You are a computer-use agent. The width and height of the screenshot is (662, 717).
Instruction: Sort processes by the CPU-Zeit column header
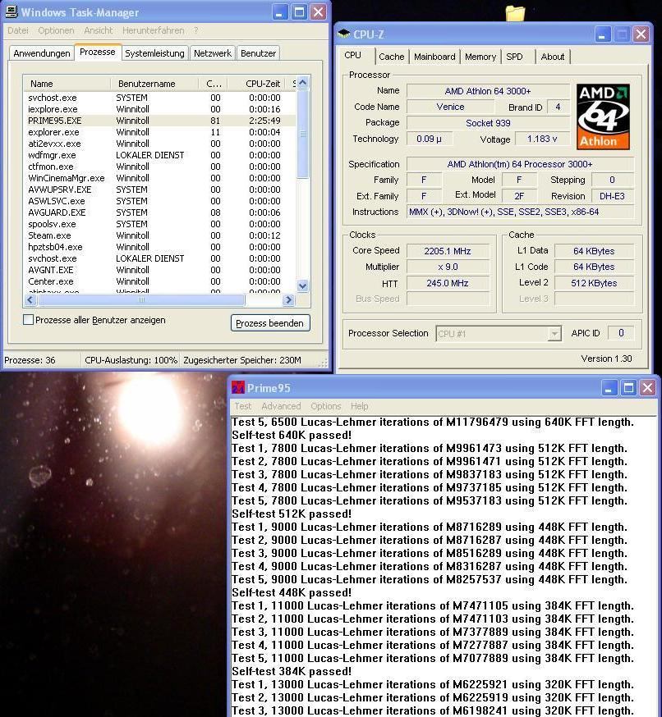click(256, 84)
